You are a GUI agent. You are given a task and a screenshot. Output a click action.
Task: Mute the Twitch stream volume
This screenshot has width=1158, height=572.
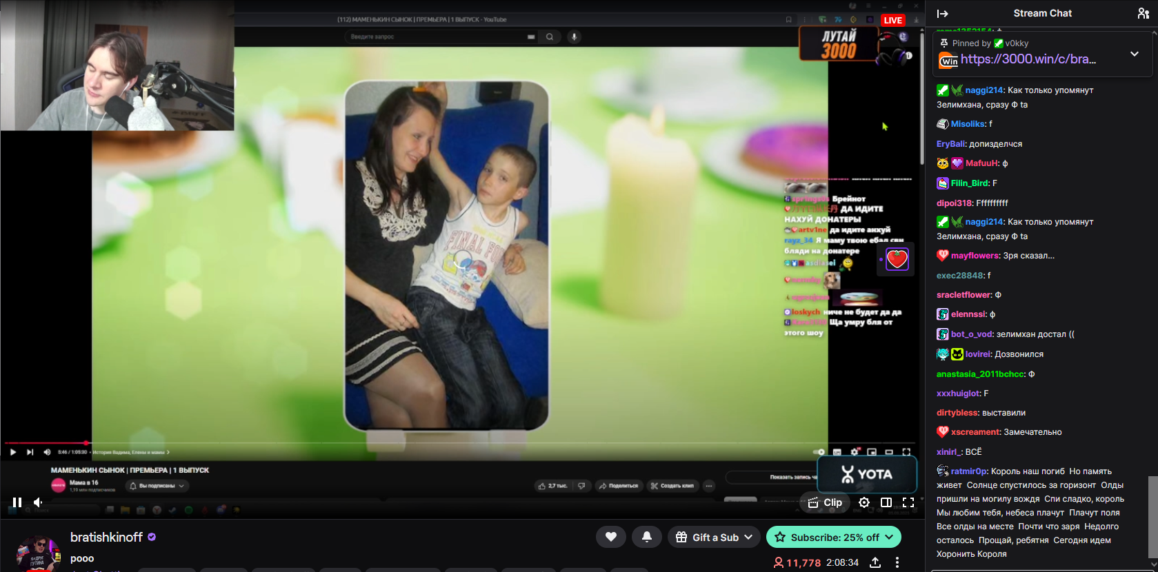pyautogui.click(x=39, y=502)
